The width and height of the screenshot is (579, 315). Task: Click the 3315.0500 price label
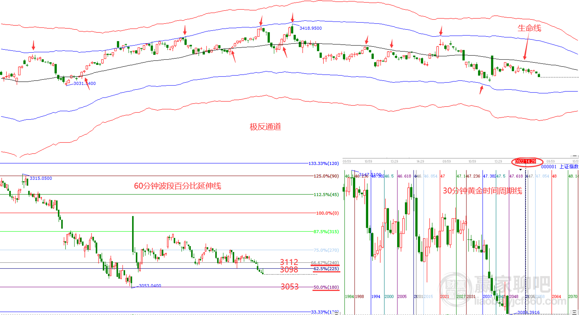click(x=41, y=178)
